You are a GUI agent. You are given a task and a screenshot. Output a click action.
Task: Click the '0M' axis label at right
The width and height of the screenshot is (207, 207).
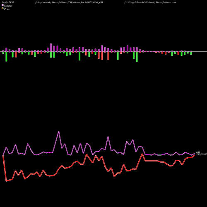click(x=198, y=152)
